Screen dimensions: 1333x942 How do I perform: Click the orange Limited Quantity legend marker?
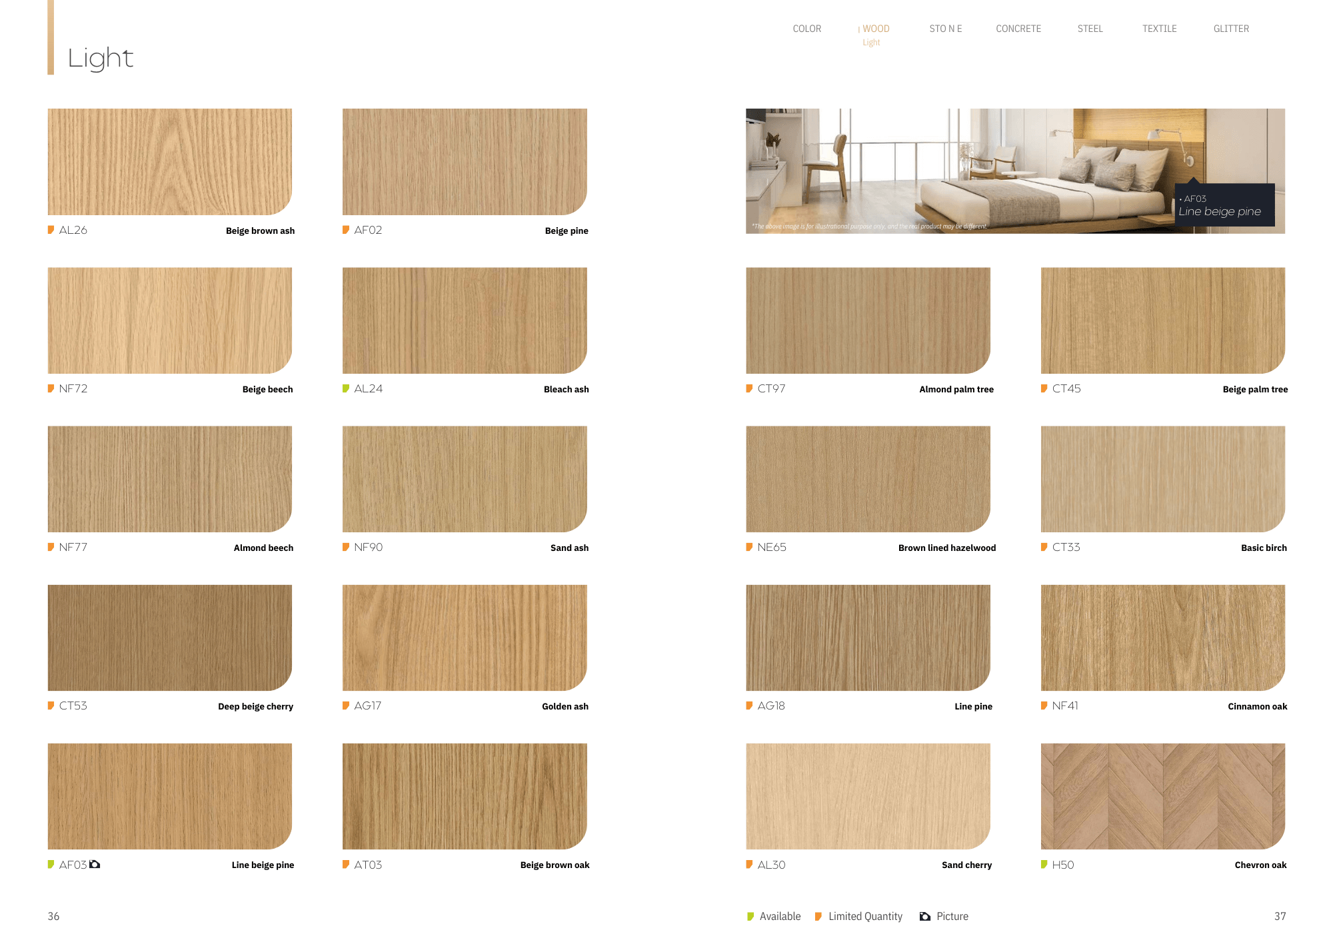tap(818, 917)
